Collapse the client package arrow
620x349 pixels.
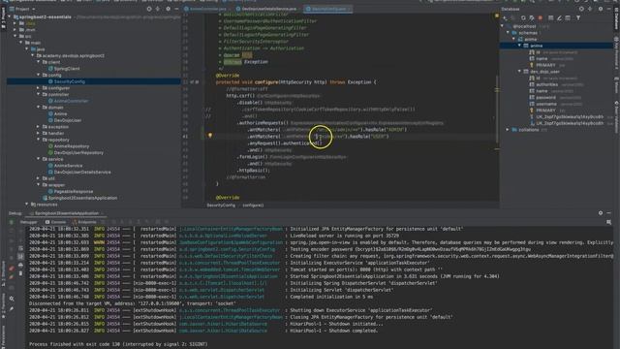pos(39,62)
